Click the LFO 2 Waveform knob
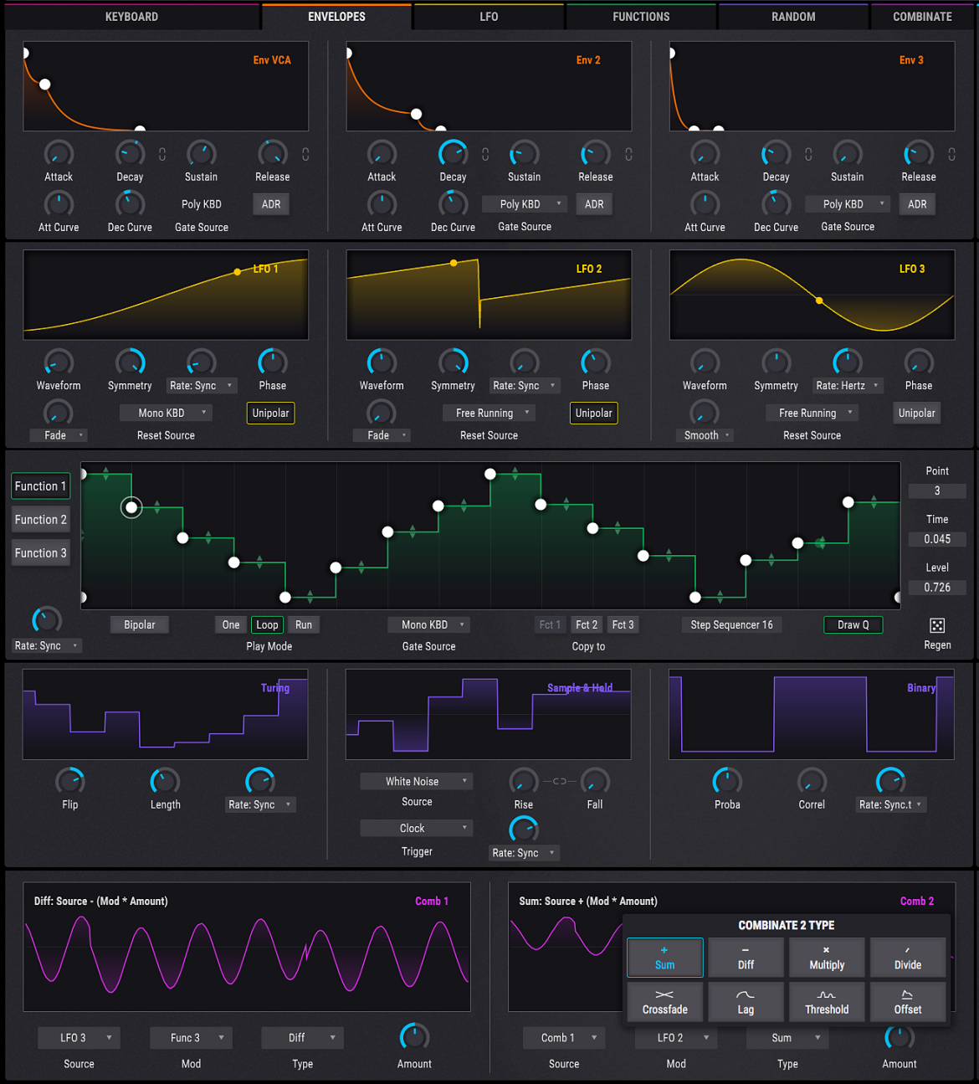 tap(382, 362)
